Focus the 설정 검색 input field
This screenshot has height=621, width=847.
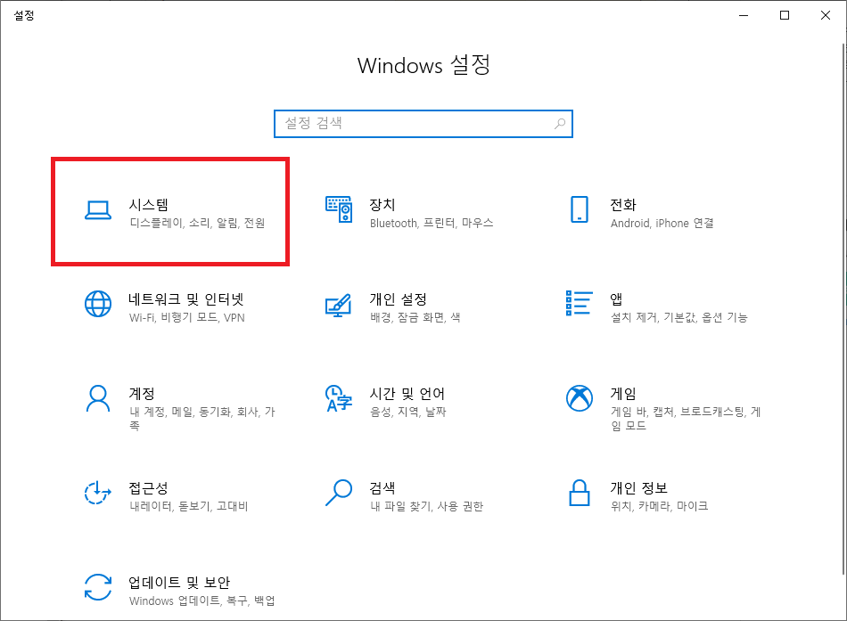tap(423, 124)
